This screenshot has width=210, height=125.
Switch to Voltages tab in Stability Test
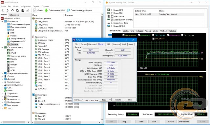click(139, 31)
